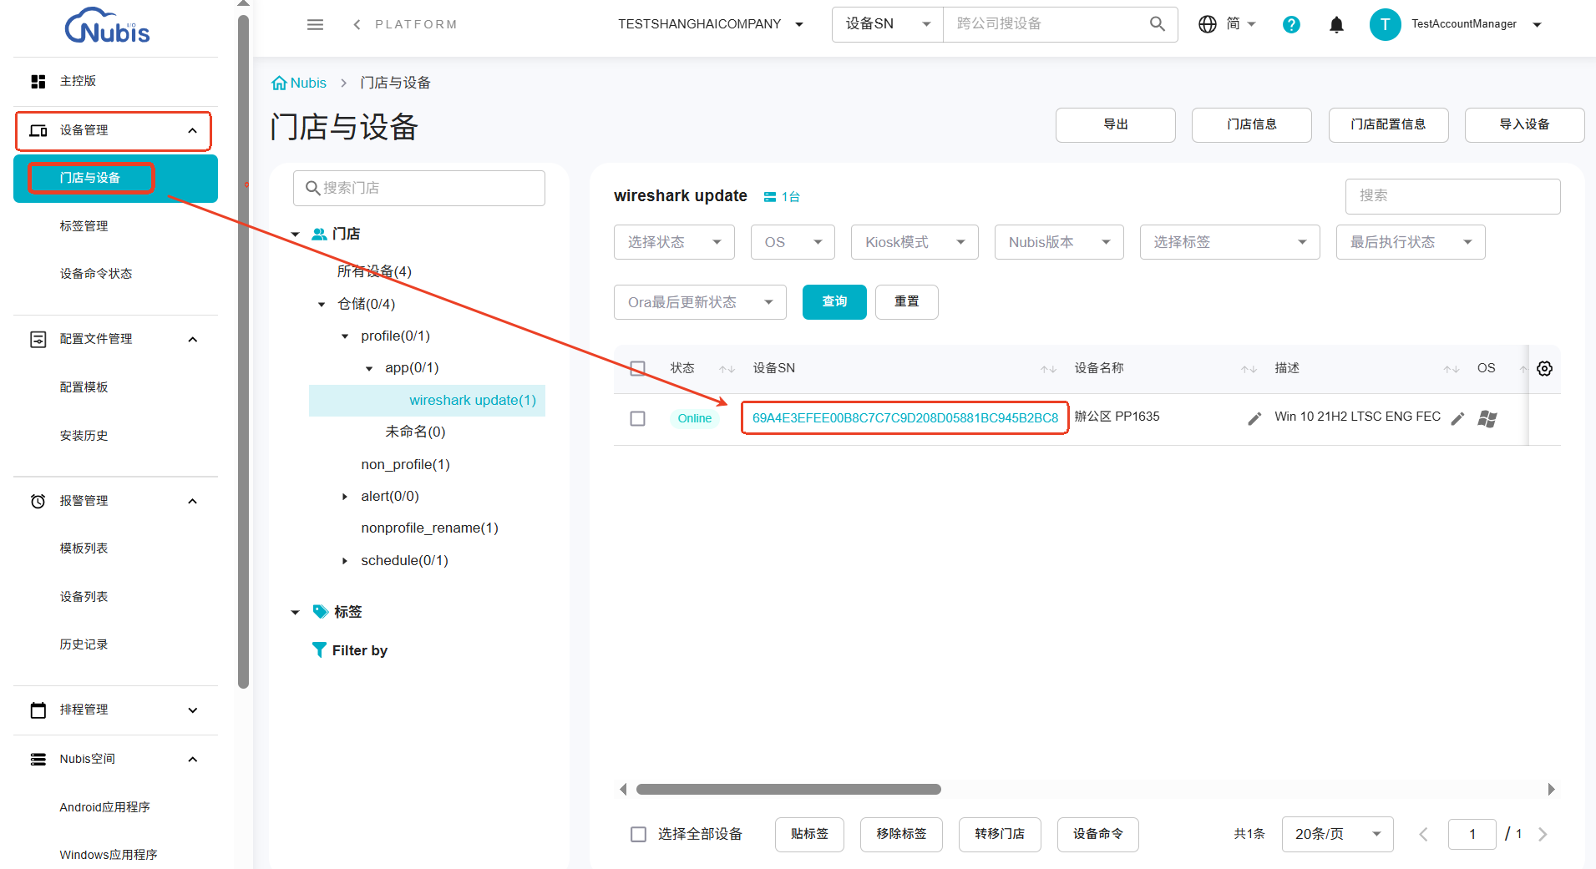Viewport: 1596px width, 869px height.
Task: Open 标签管理 in the sidebar
Action: pos(84,226)
